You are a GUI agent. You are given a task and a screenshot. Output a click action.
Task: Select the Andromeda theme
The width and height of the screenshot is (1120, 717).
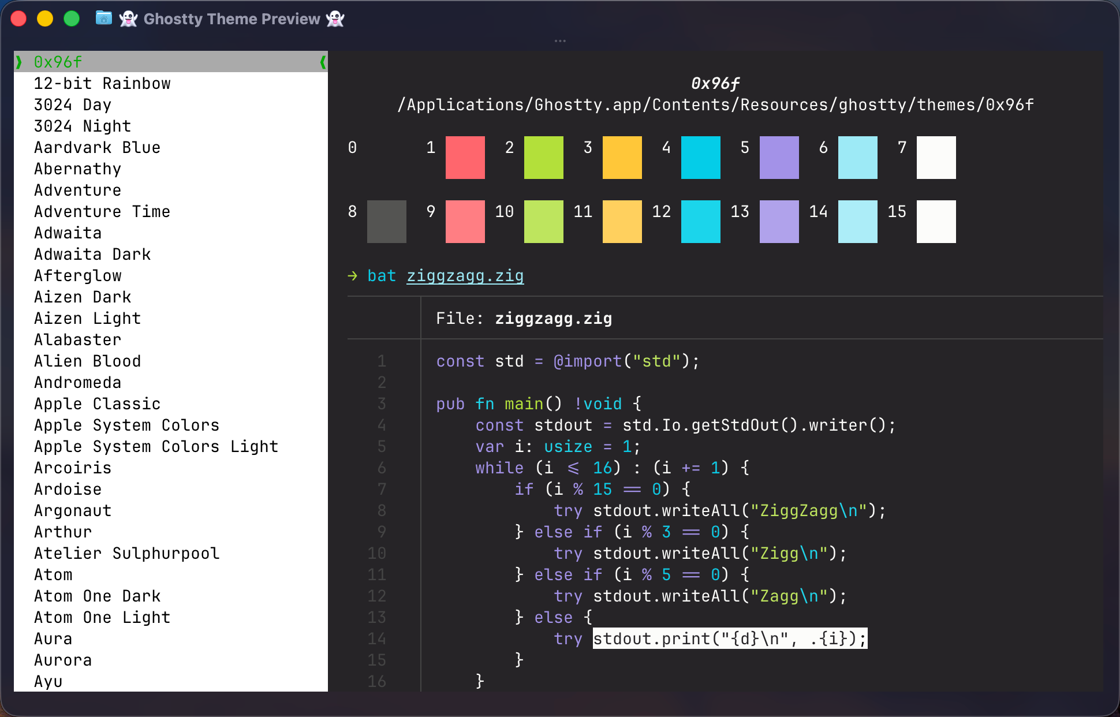(x=171, y=382)
